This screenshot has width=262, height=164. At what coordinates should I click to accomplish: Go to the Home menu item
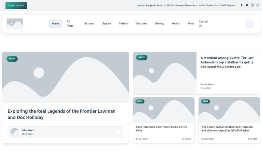click(x=55, y=24)
